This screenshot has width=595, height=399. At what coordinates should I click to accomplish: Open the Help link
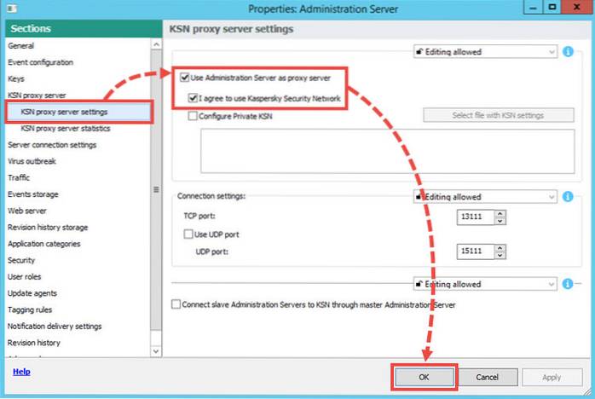tap(21, 372)
